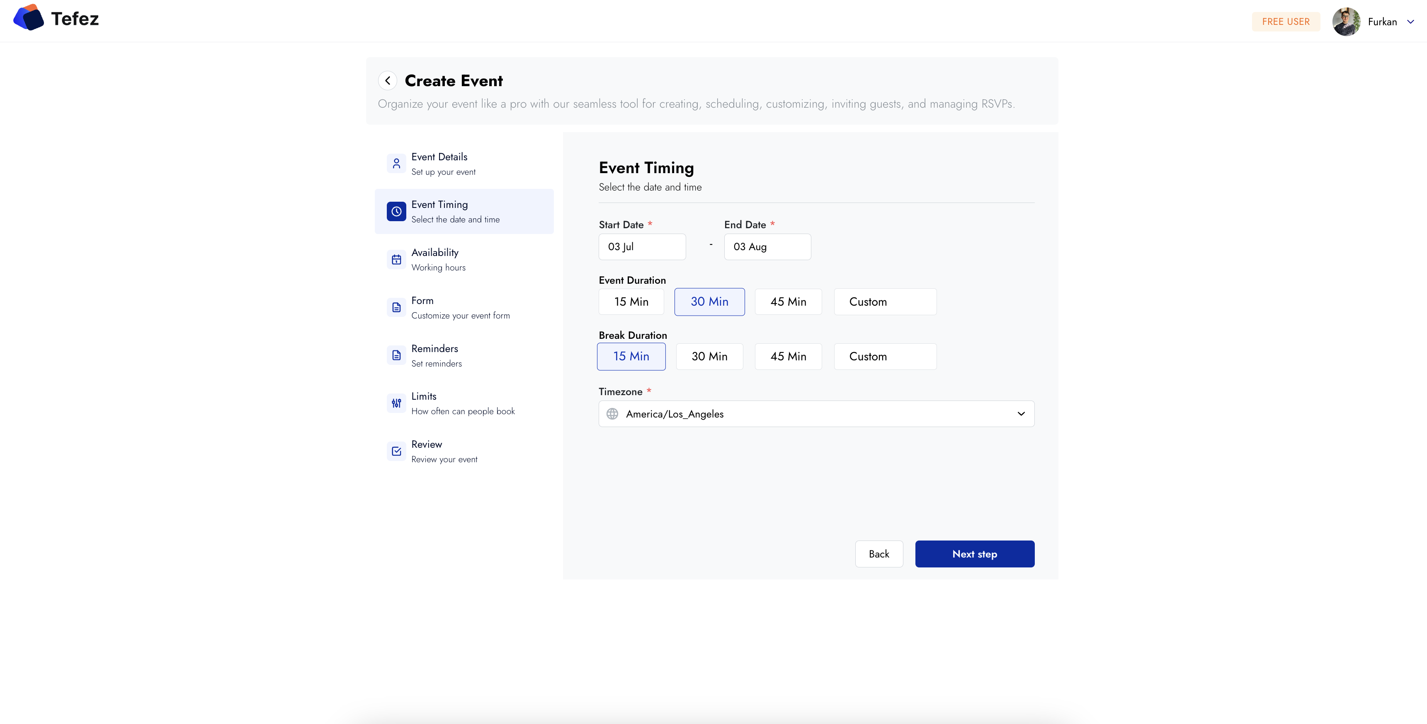The height and width of the screenshot is (724, 1427).
Task: Click the Furkan username label
Action: 1382,22
